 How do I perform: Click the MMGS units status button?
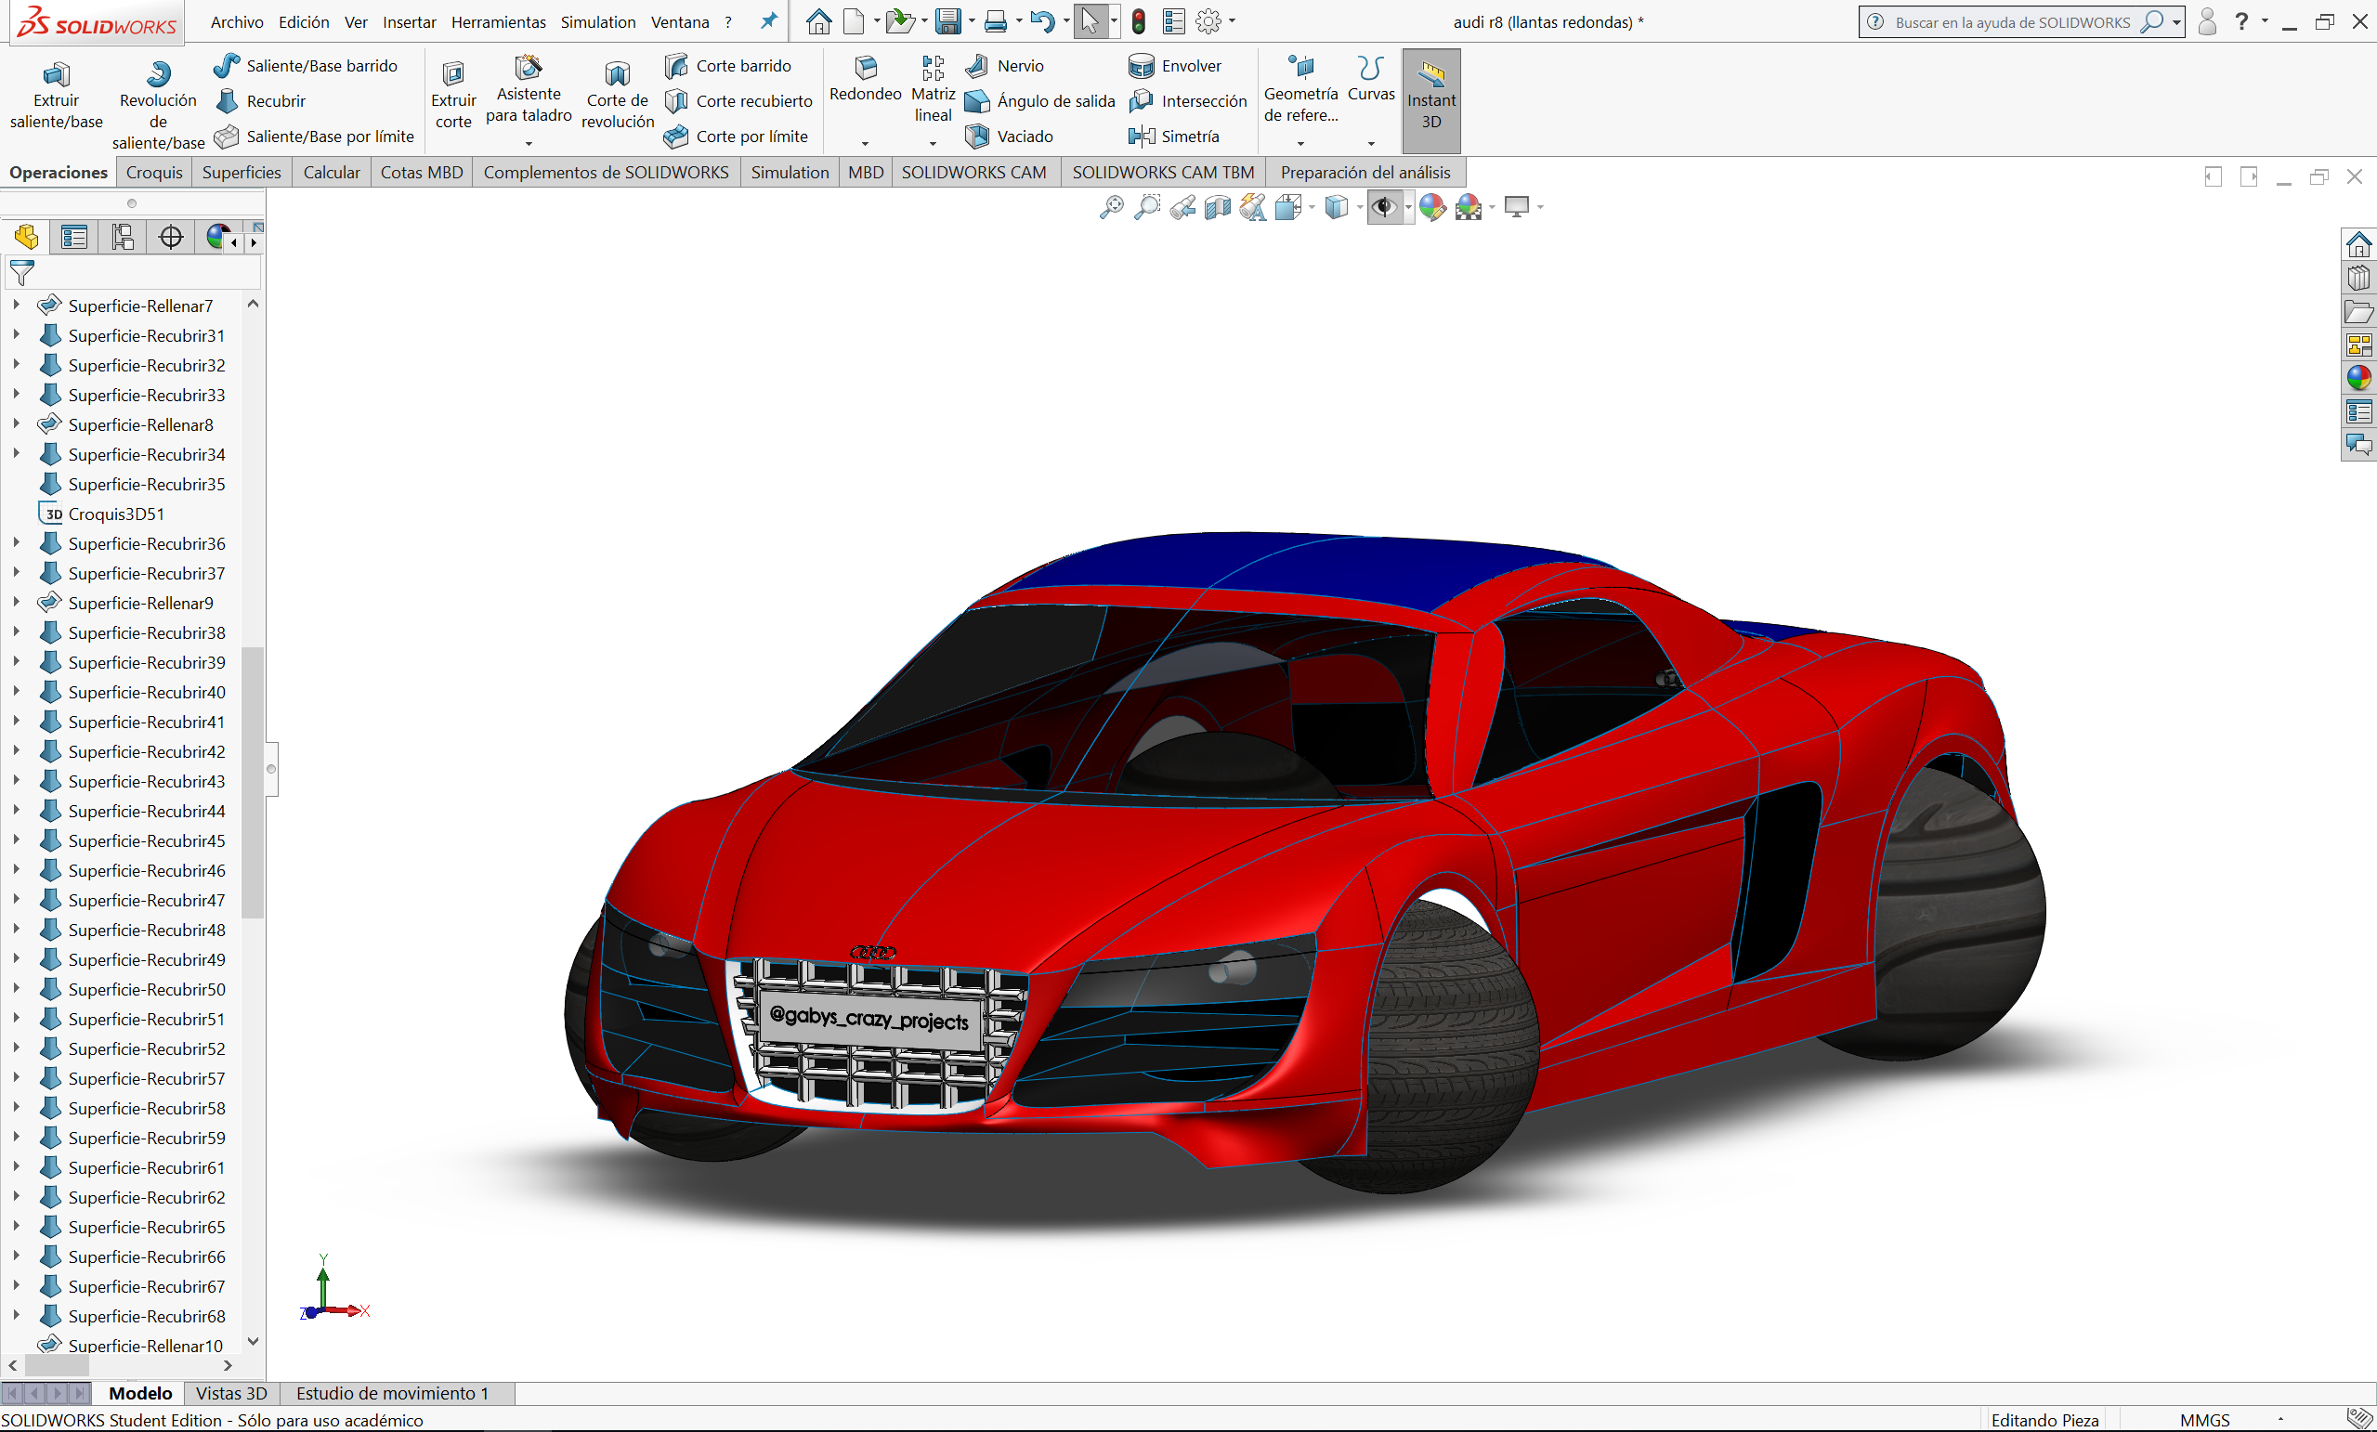point(2203,1420)
